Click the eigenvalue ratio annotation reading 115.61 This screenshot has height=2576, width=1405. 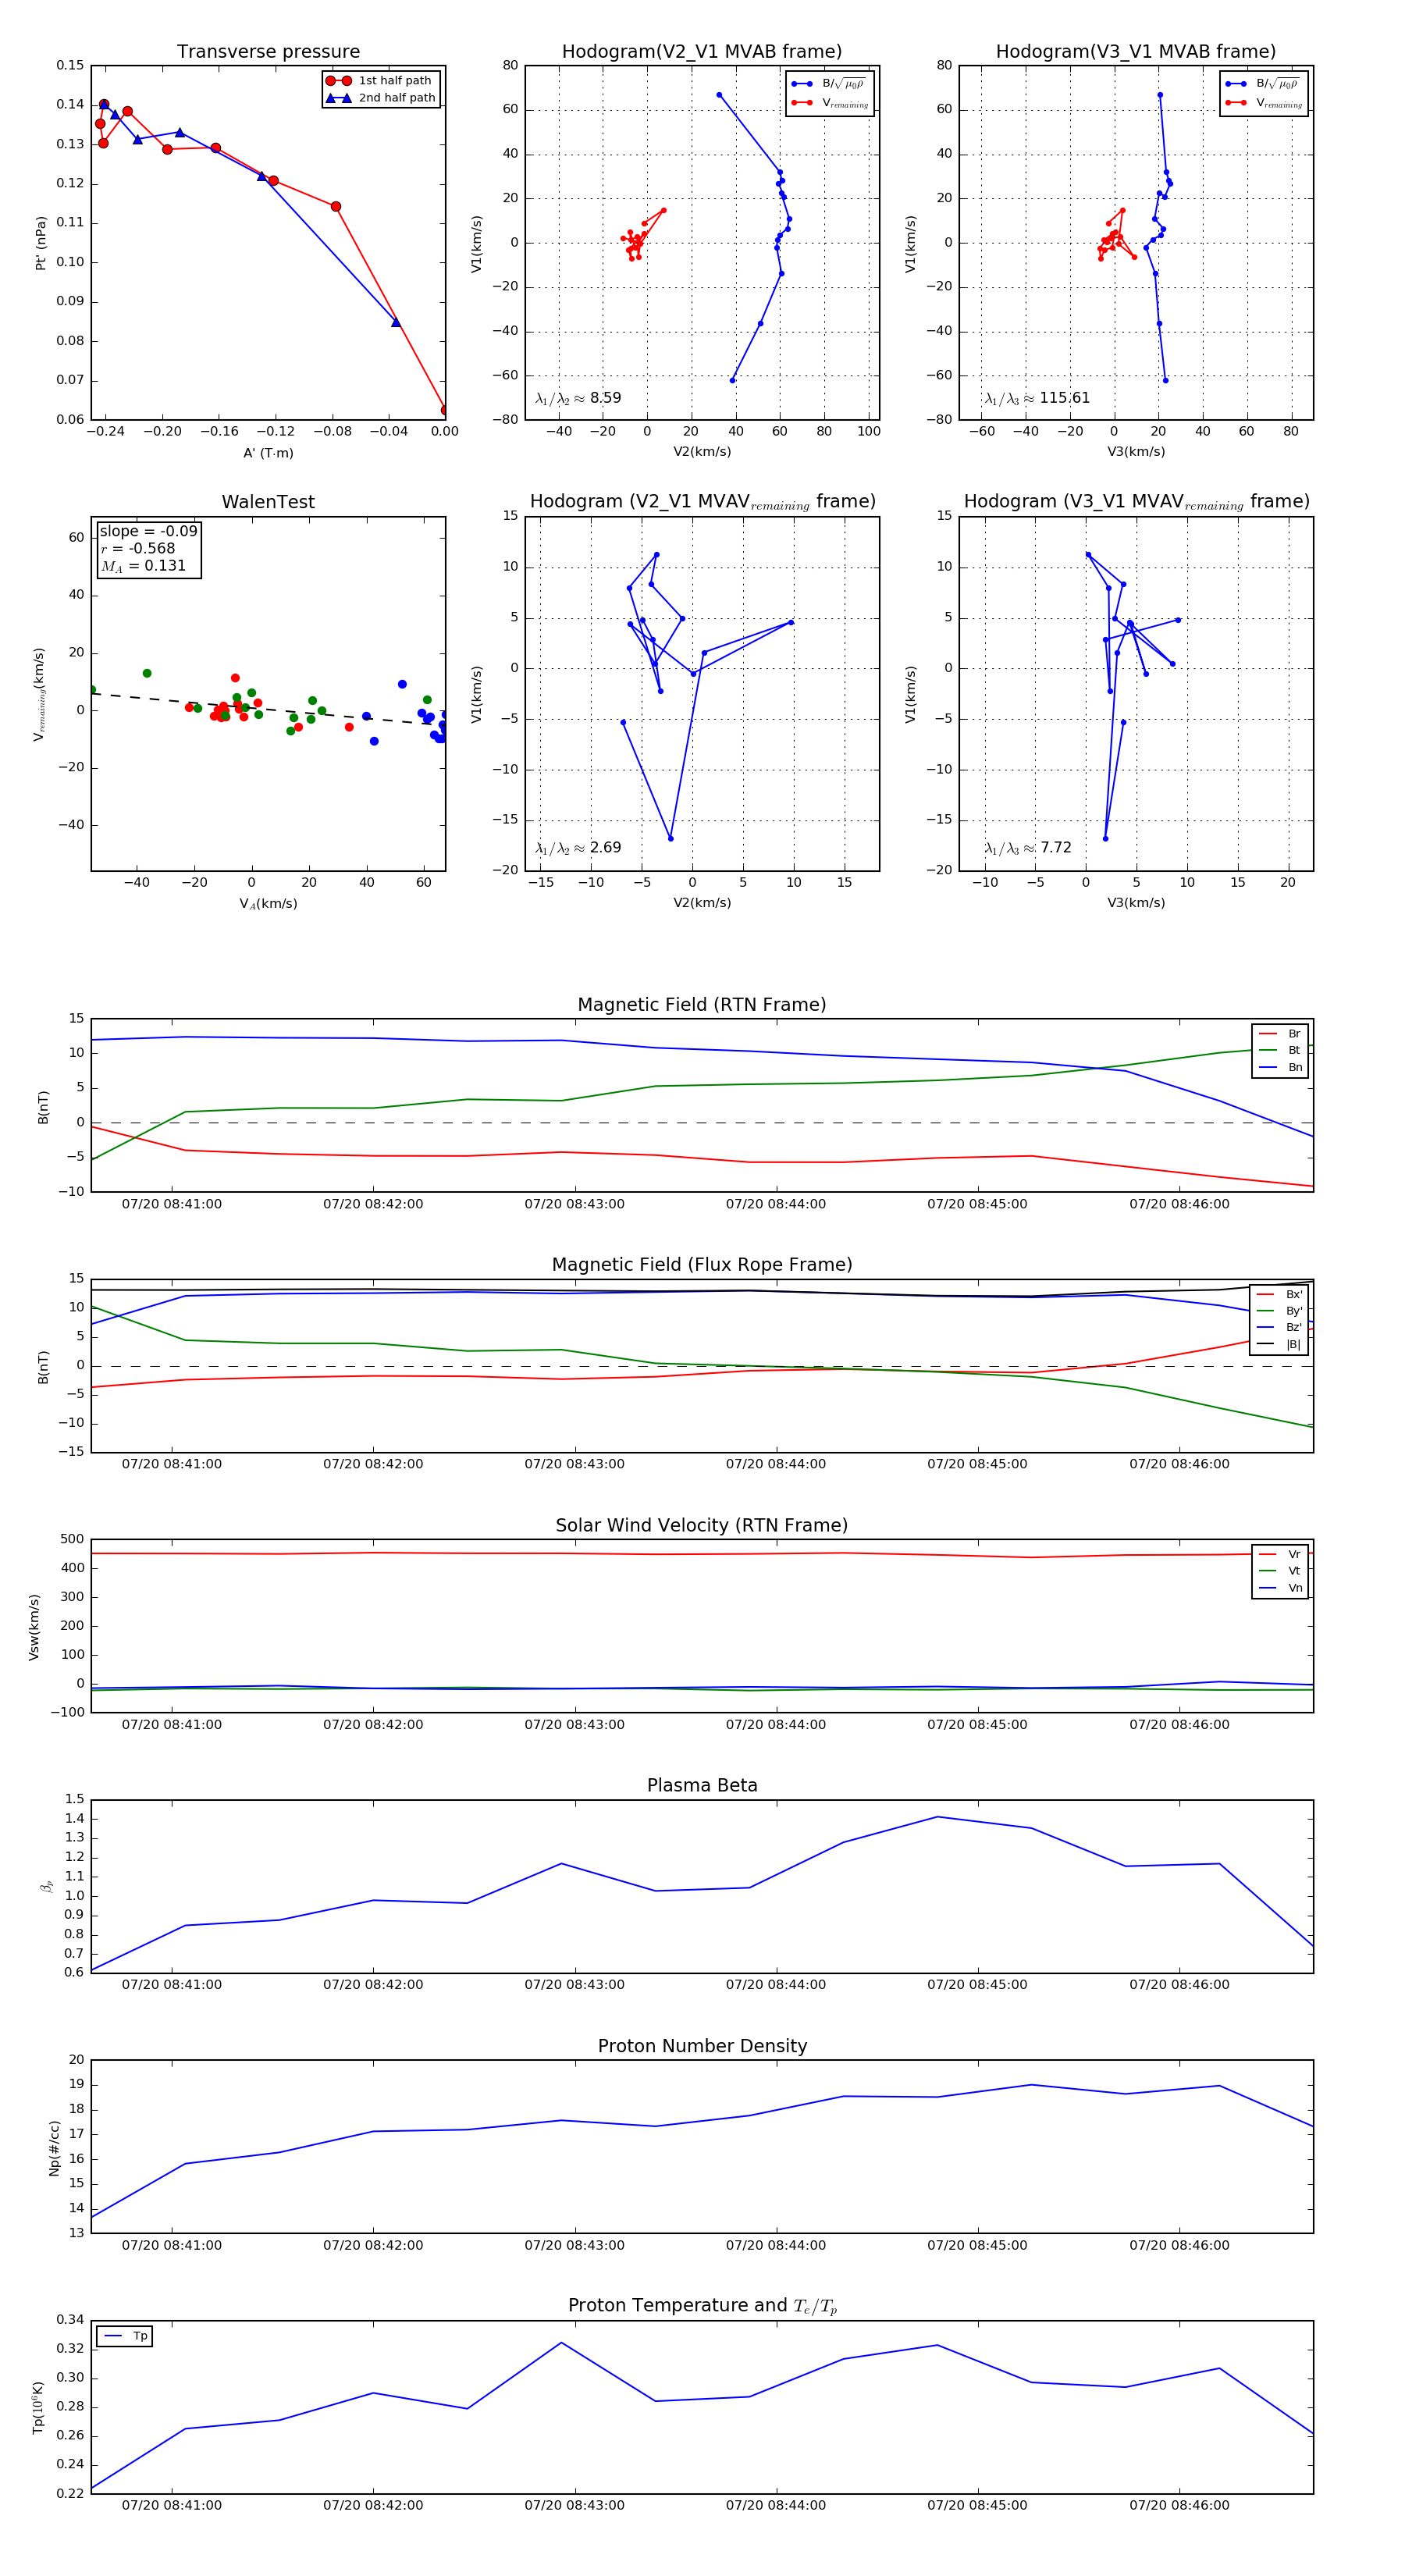click(x=1037, y=398)
